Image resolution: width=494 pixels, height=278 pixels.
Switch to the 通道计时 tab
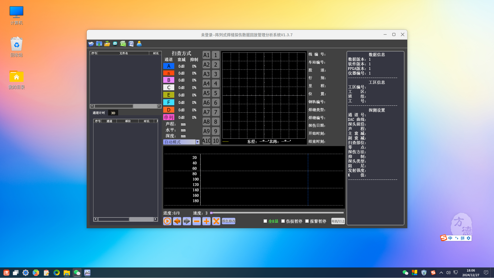pyautogui.click(x=99, y=113)
